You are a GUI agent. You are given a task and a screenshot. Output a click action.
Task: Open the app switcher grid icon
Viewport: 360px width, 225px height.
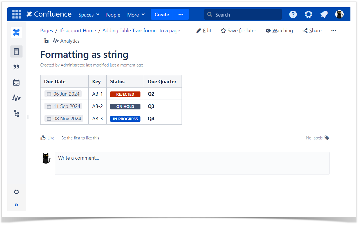[17, 14]
